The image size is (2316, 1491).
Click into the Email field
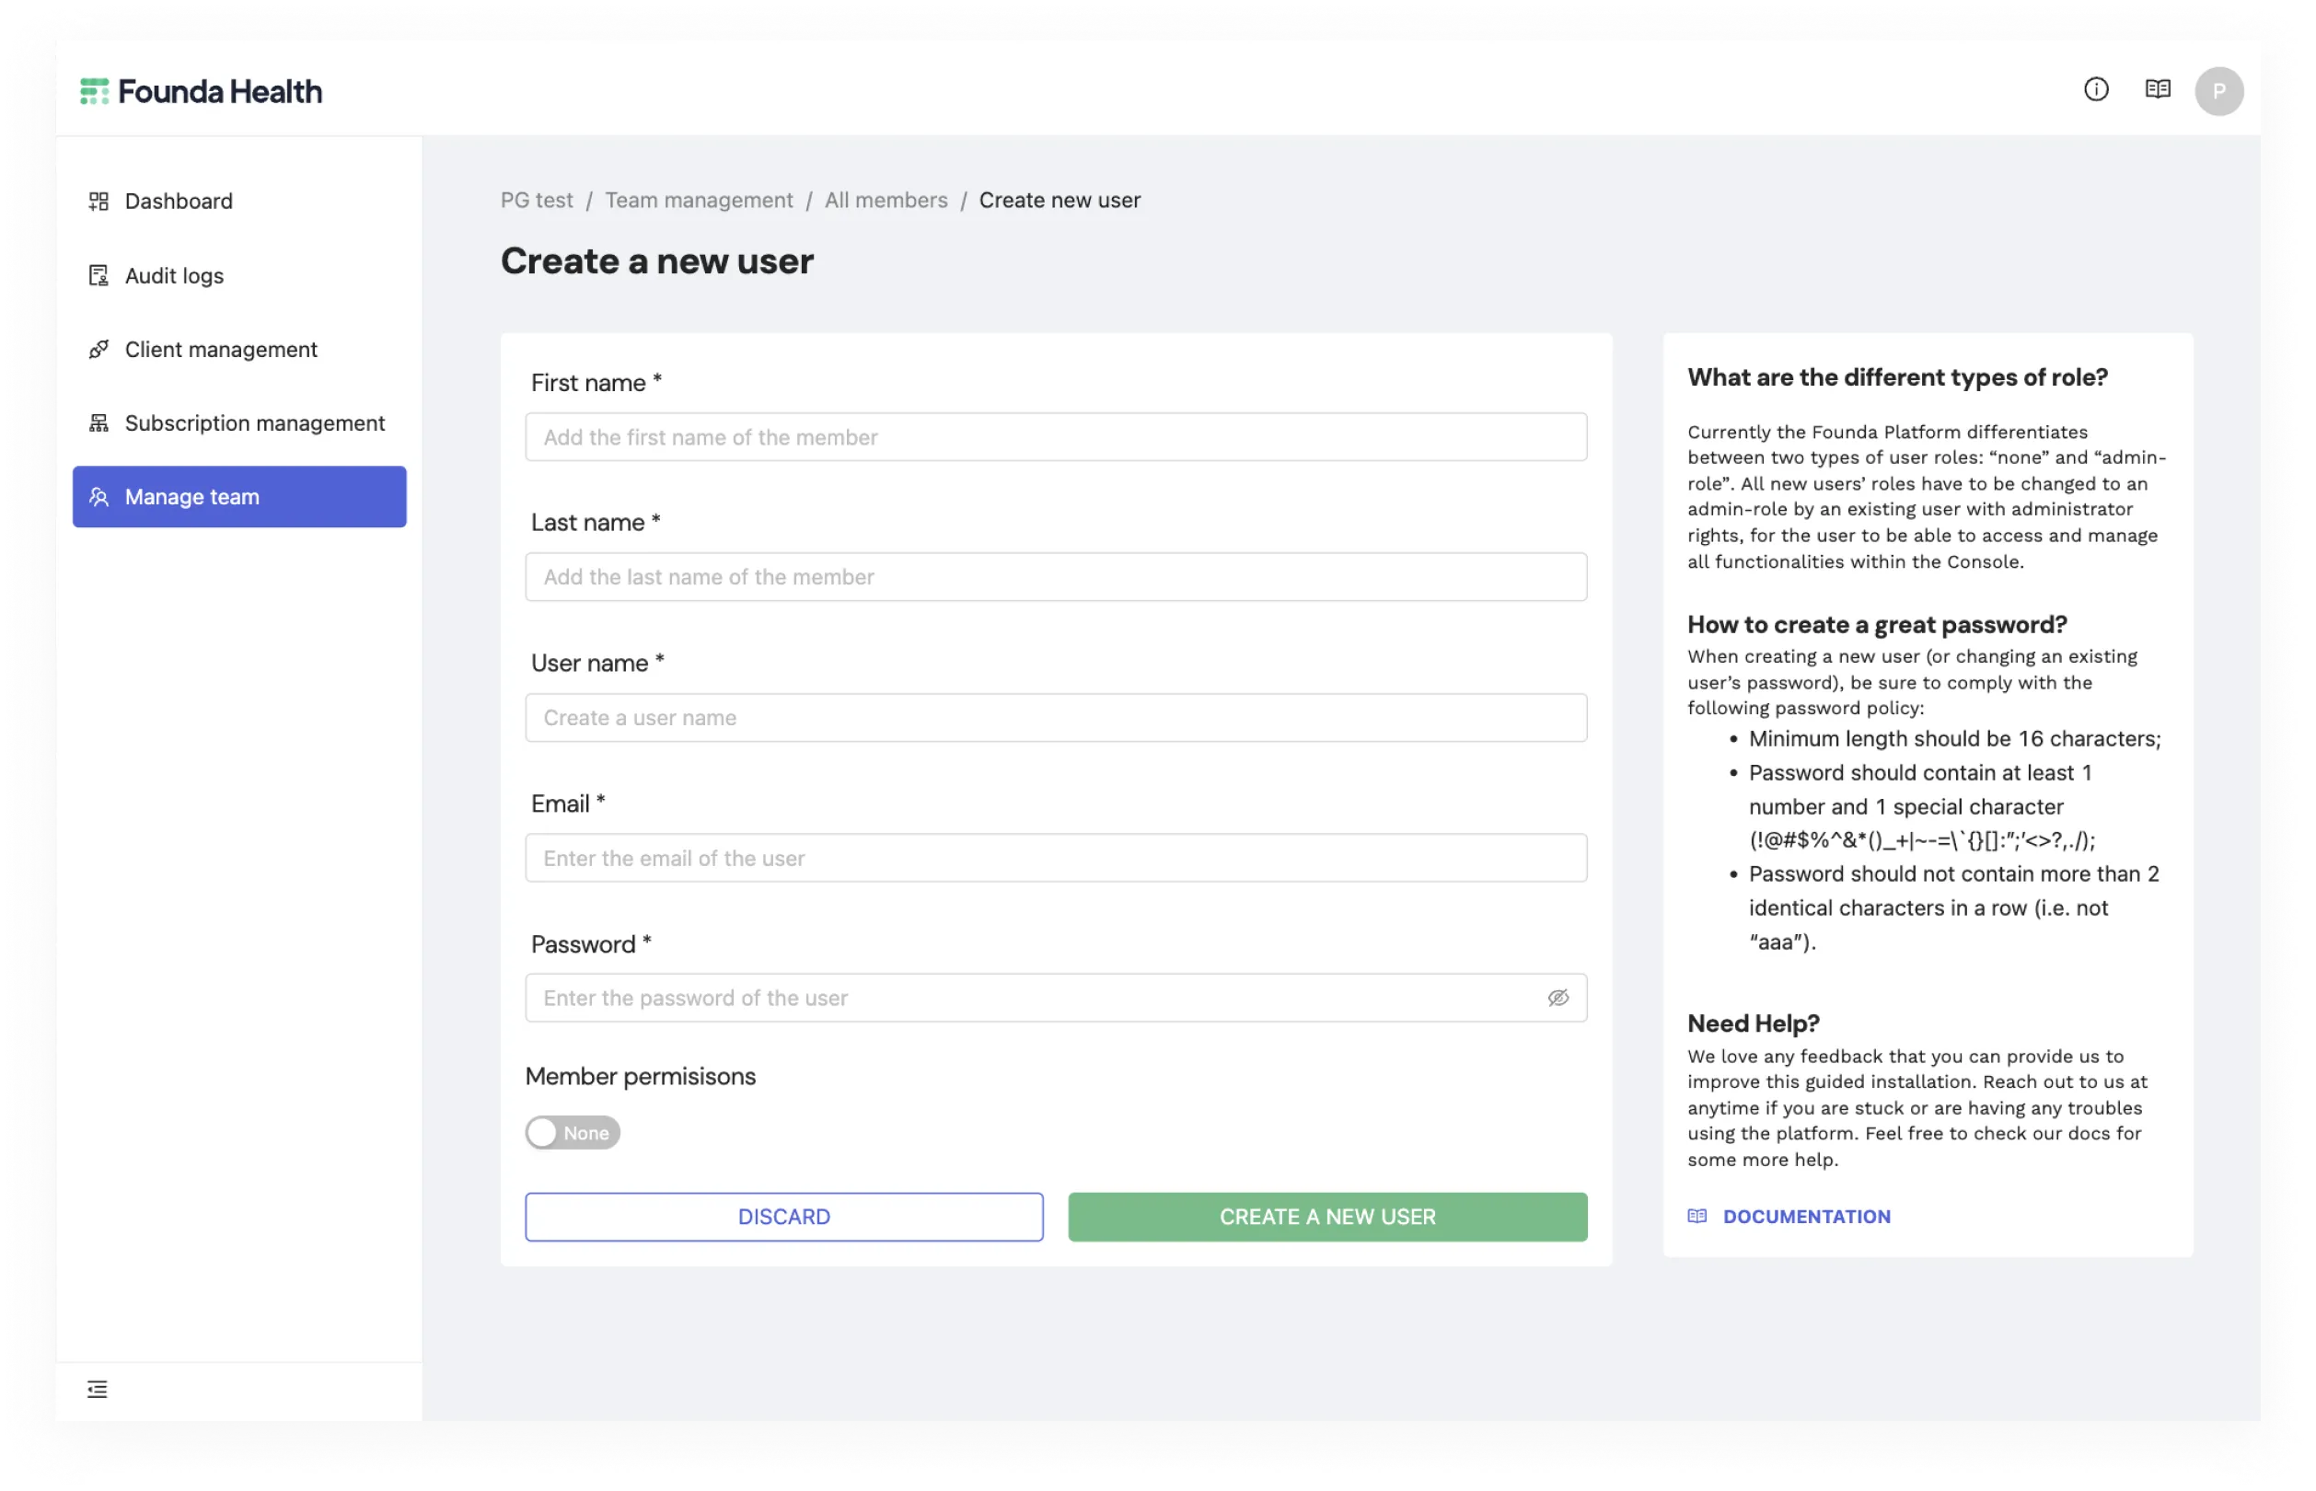[1056, 858]
